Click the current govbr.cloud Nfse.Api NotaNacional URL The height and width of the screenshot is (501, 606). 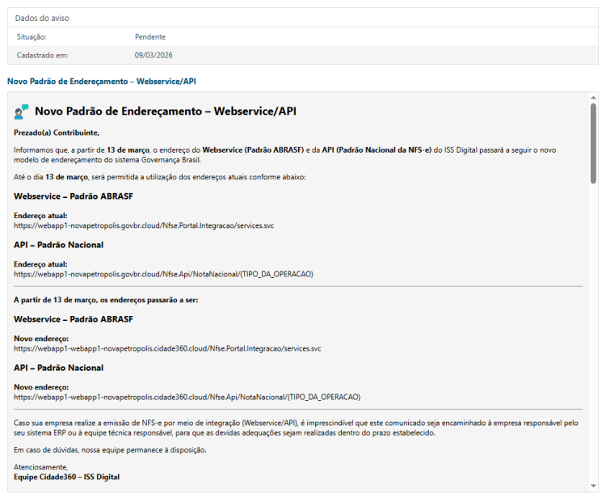pyautogui.click(x=163, y=274)
